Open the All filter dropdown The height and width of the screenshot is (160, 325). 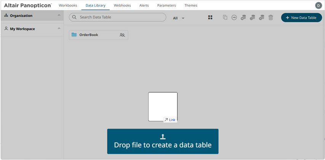178,18
